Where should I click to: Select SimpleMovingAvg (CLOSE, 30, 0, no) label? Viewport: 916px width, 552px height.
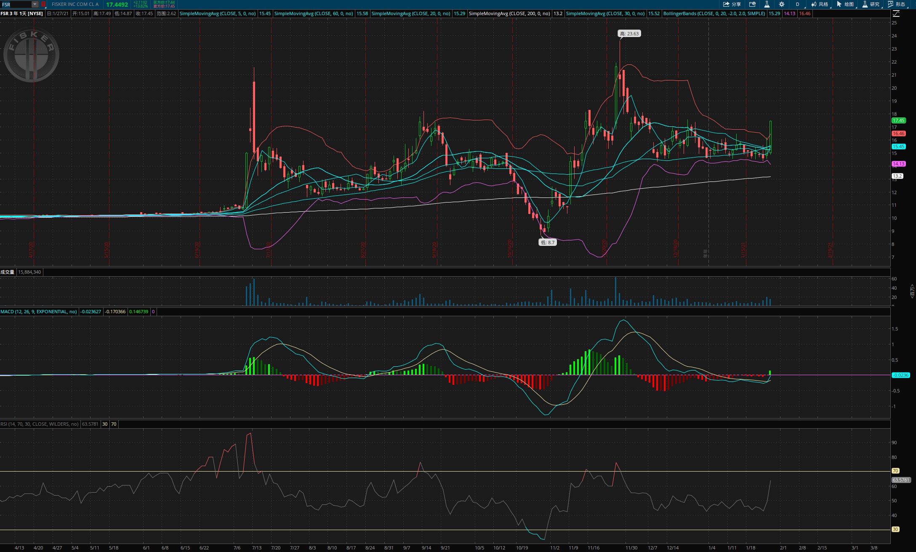(x=605, y=13)
